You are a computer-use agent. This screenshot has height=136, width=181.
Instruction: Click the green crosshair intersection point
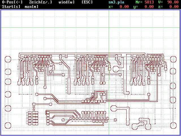point(109,27)
